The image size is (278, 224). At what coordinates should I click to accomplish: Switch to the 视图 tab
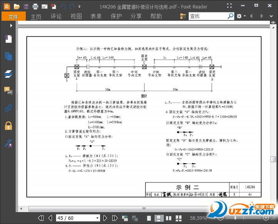(x=76, y=16)
